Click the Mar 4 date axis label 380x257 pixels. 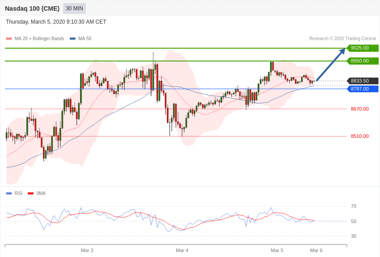coord(182,250)
